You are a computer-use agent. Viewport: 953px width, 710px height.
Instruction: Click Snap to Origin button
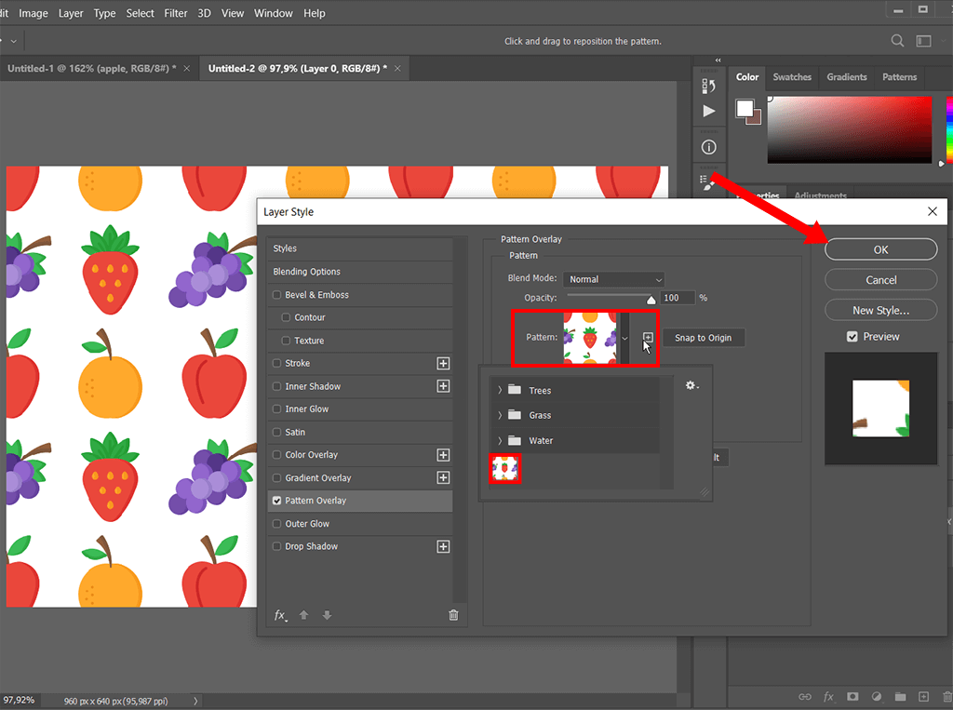click(x=704, y=338)
